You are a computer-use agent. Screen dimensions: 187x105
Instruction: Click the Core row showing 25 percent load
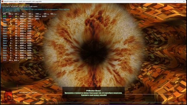17,45
